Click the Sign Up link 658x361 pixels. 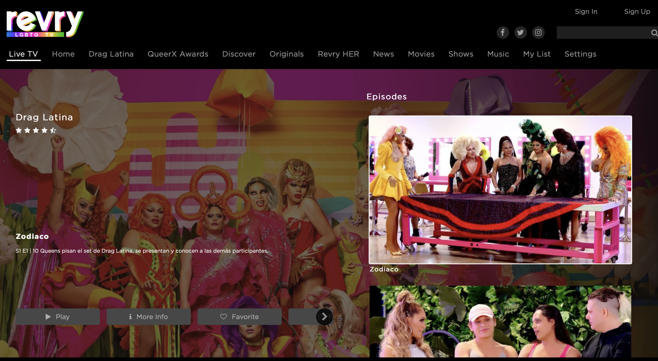637,12
